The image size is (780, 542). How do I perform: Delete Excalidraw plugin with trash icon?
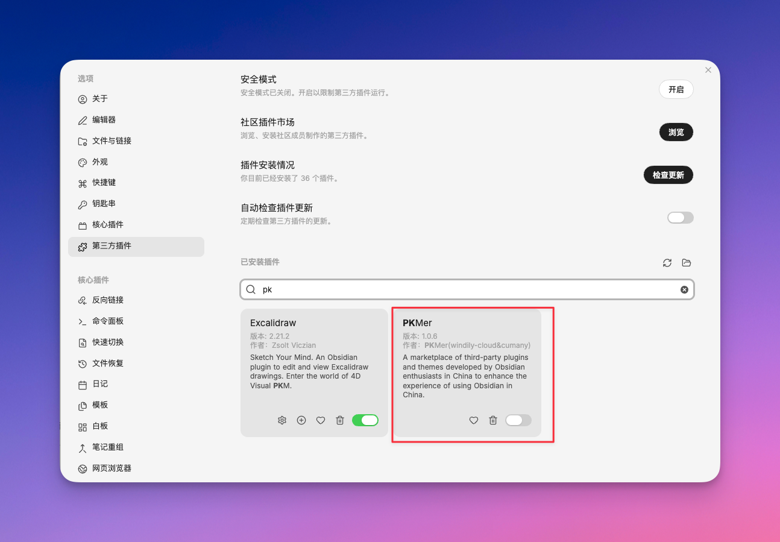[x=340, y=420]
